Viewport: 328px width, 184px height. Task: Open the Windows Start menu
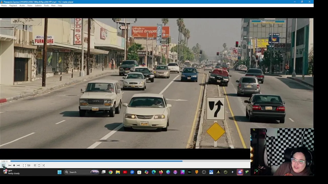coord(59,172)
